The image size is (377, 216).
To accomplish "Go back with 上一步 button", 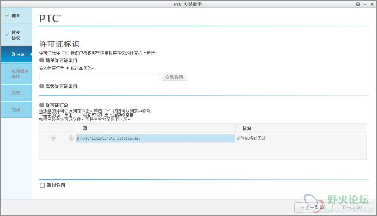I will coord(314,207).
